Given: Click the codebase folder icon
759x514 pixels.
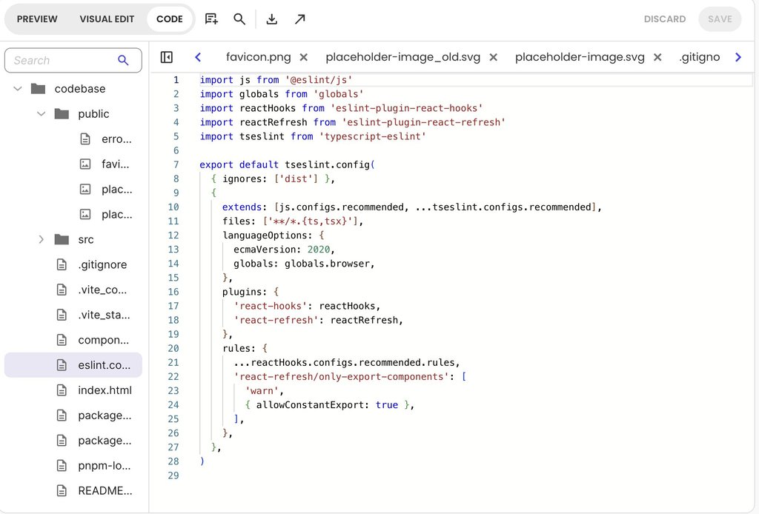Looking at the screenshot, I should pos(38,88).
